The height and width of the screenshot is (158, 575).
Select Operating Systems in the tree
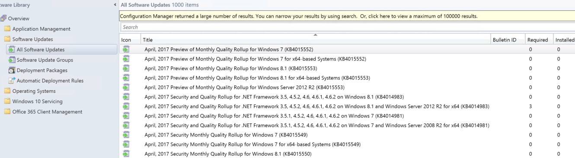pyautogui.click(x=34, y=91)
